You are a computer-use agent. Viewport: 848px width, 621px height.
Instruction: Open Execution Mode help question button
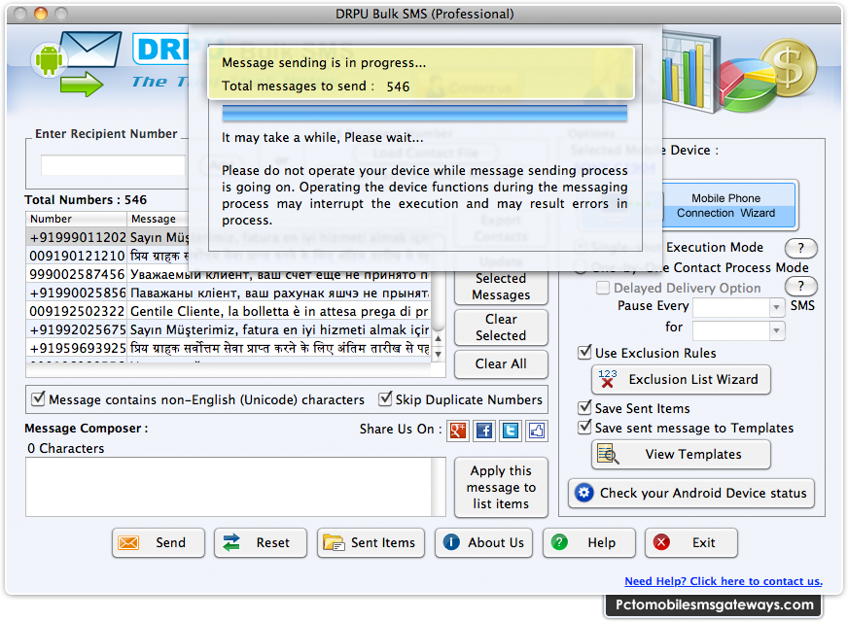click(x=800, y=248)
